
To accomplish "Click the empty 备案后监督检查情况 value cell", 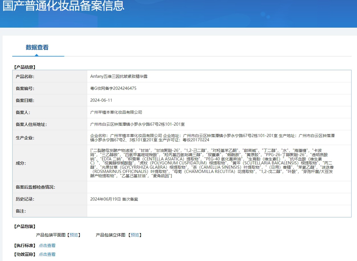I will click(219, 187).
